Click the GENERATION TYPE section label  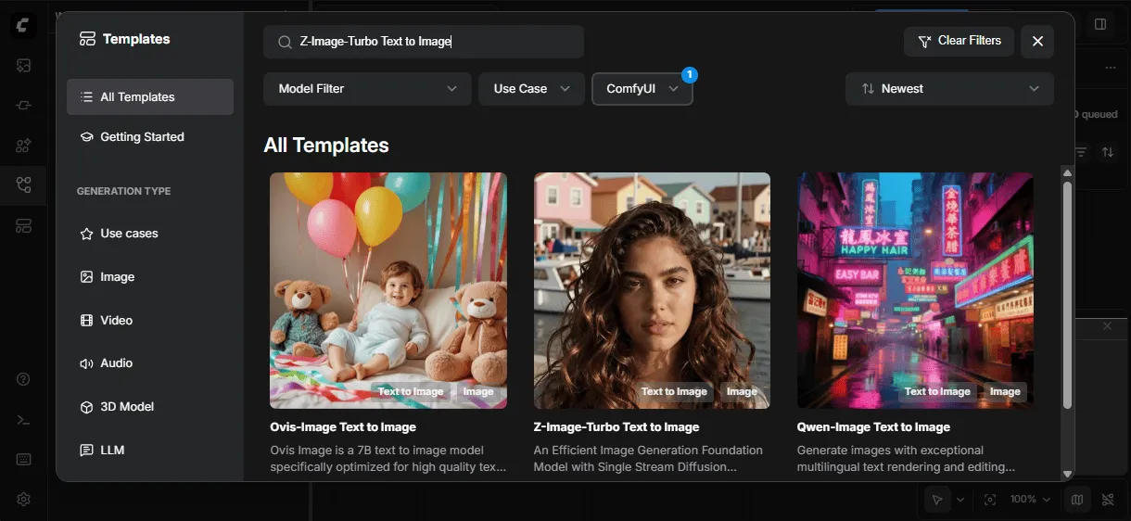[123, 191]
